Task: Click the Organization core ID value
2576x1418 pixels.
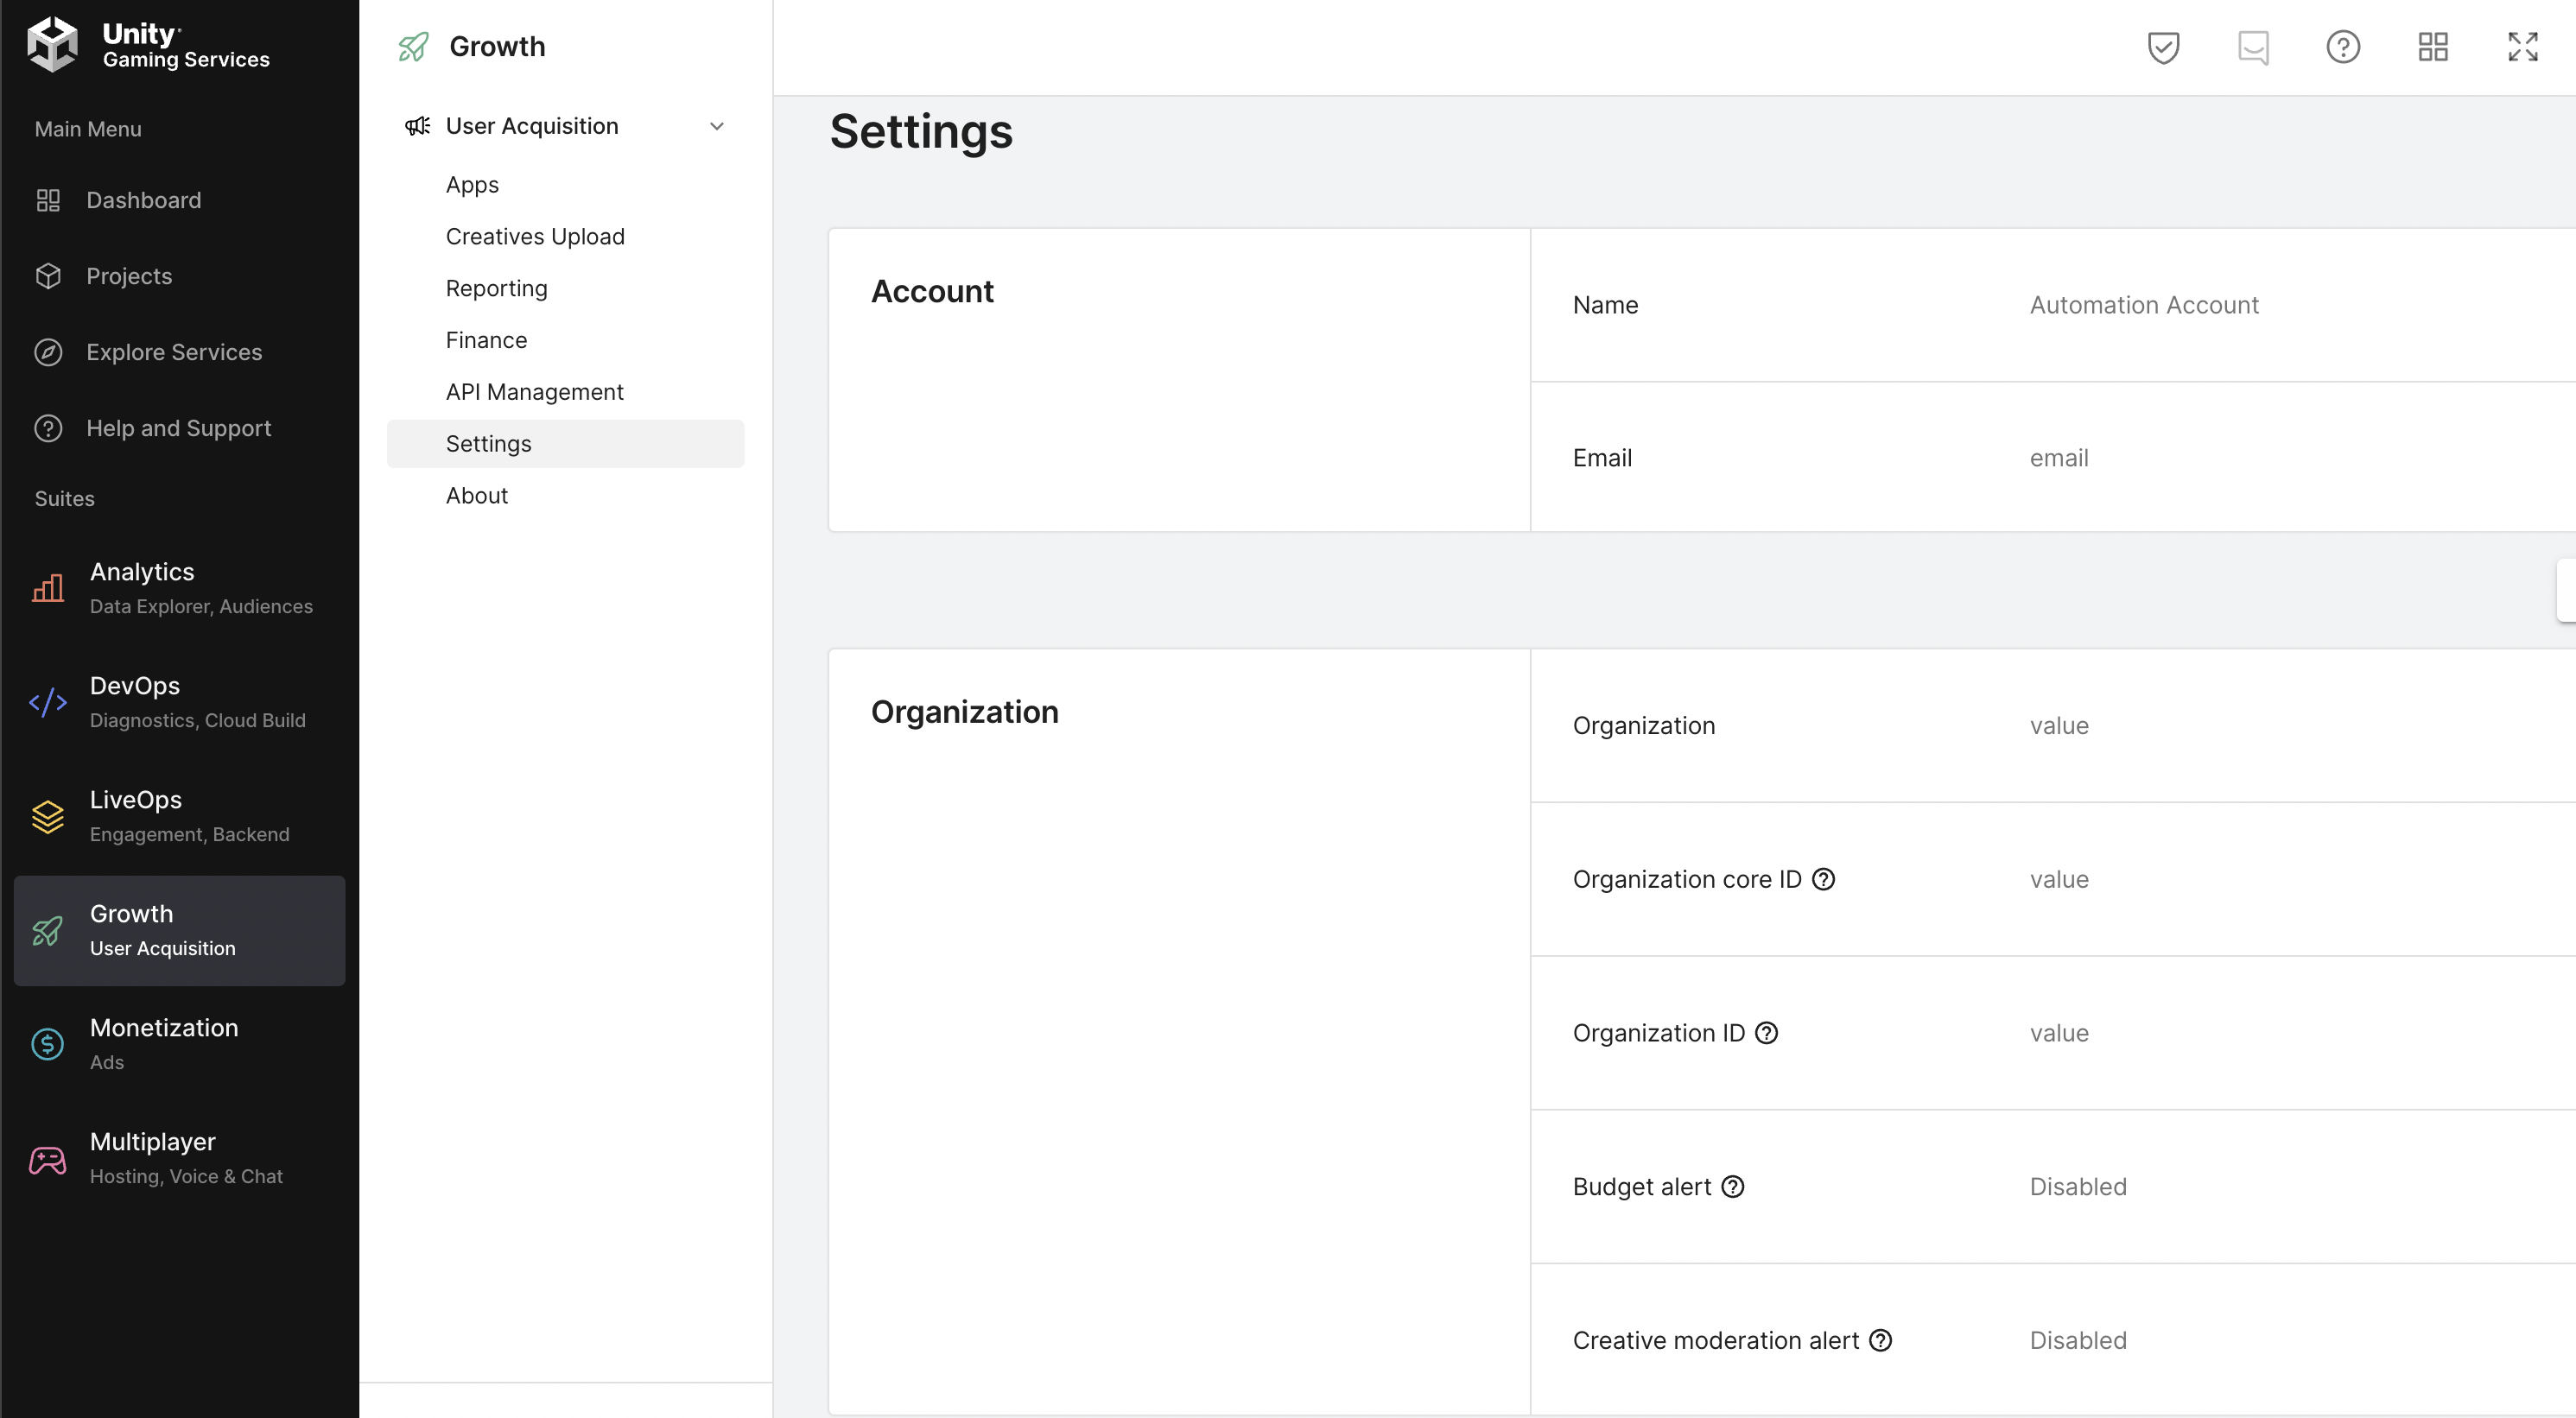Action: [x=2059, y=879]
